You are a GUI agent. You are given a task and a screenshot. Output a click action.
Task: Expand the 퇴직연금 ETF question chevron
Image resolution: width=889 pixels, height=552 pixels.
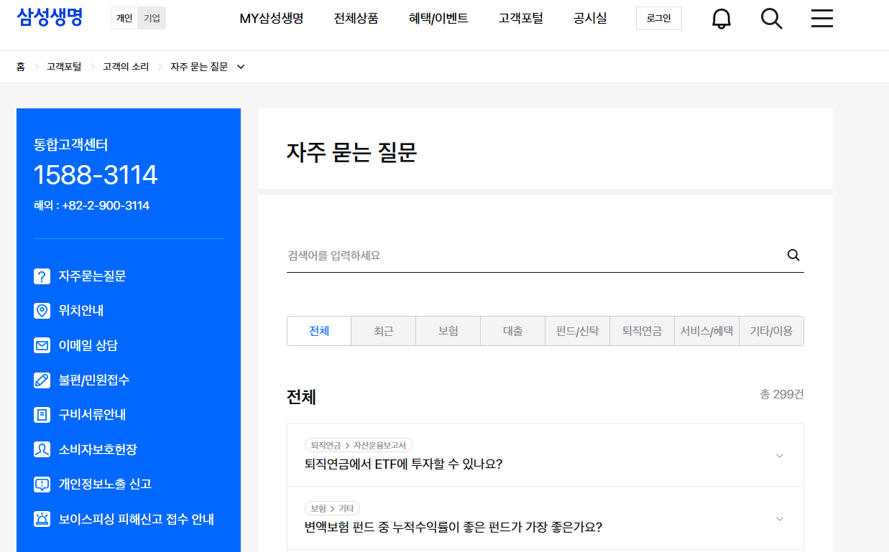tap(780, 455)
